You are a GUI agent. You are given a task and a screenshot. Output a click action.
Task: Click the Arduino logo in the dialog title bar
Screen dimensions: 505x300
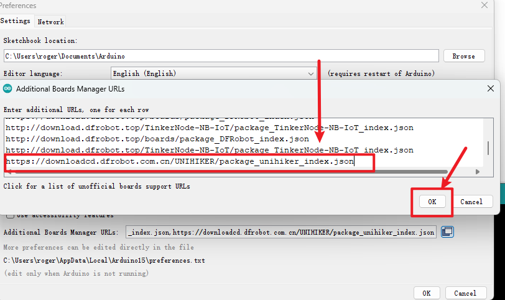pos(8,89)
